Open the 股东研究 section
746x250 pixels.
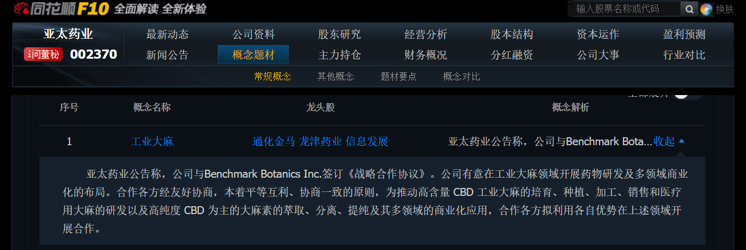point(340,34)
